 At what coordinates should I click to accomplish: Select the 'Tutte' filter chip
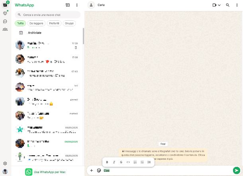(x=20, y=23)
